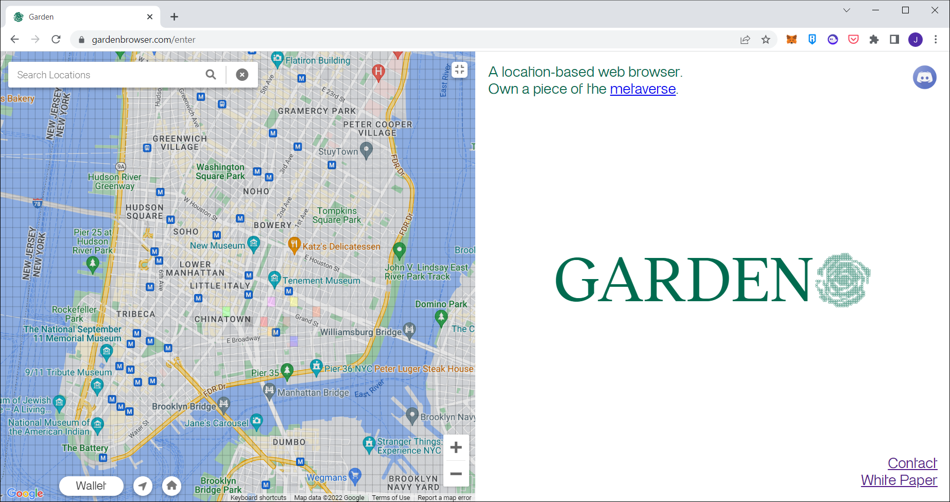Screen dimensions: 950x502
Task: Select Pier 36 NYC marker
Action: 316,368
